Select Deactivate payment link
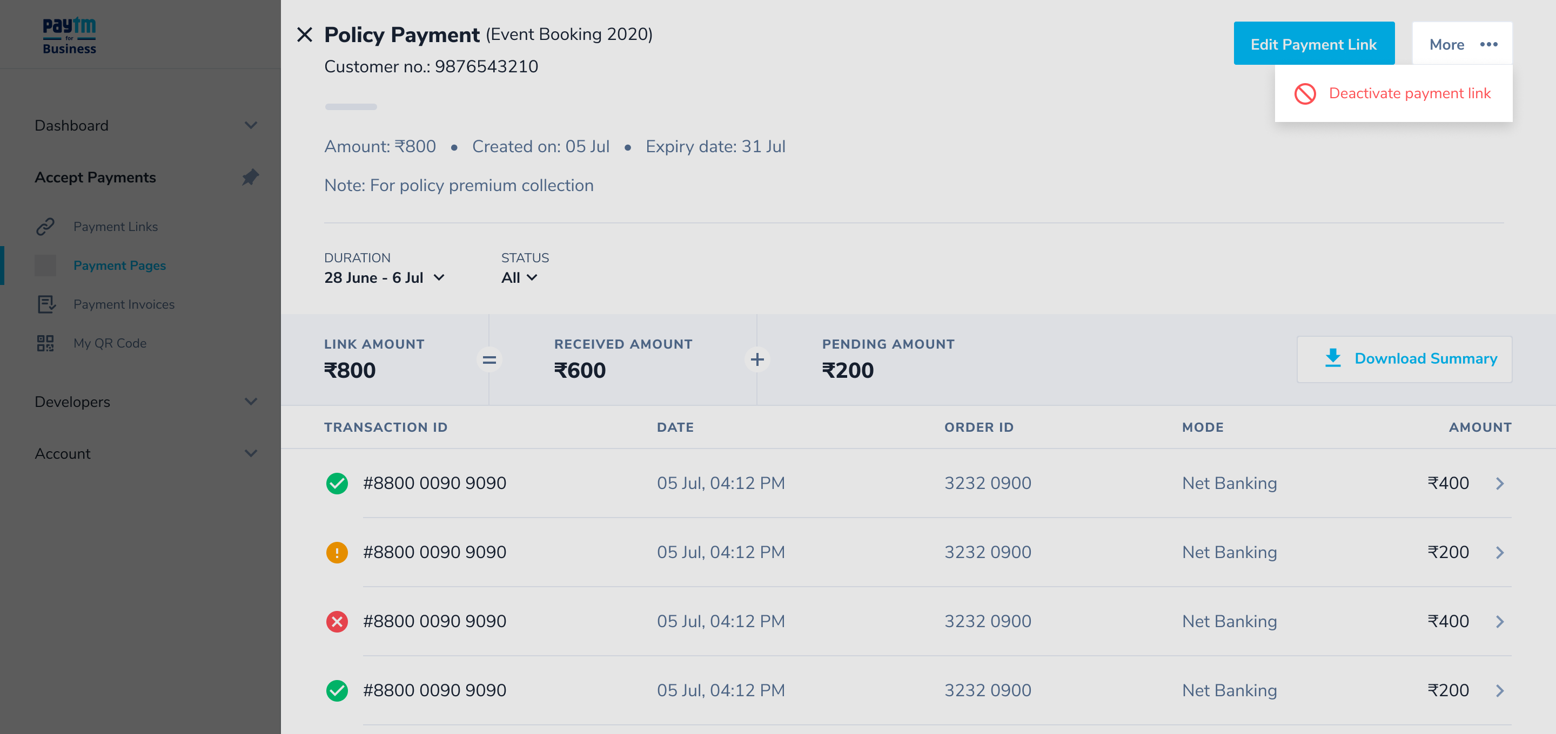The height and width of the screenshot is (734, 1556). pos(1409,93)
